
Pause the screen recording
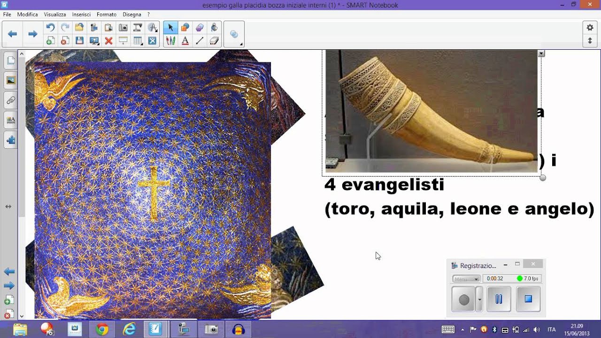pyautogui.click(x=499, y=299)
